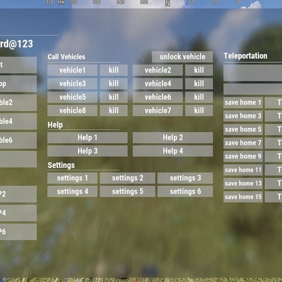
Task: Select Help 3
Action: tap(88, 151)
